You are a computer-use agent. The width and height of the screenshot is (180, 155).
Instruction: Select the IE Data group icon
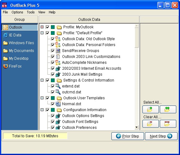[5, 35]
